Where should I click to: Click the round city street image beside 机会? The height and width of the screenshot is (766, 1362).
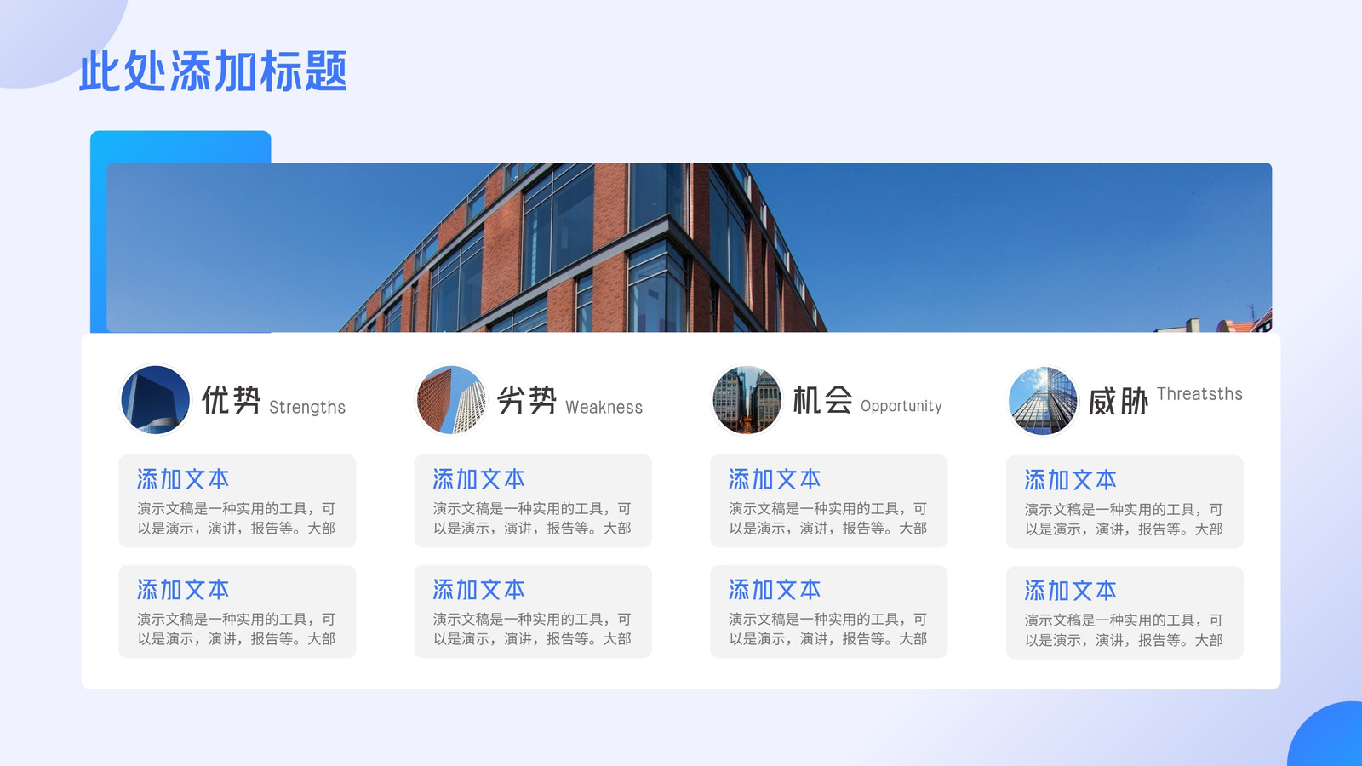click(x=747, y=400)
